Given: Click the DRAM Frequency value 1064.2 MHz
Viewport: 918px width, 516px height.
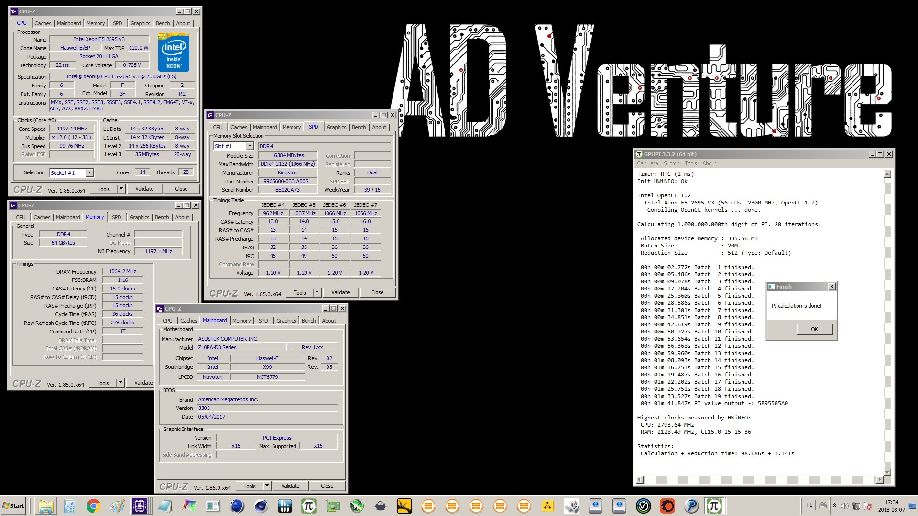Looking at the screenshot, I should [x=122, y=271].
